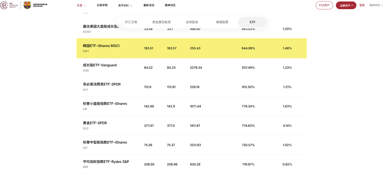Click the 1071.44 value

point(196,106)
